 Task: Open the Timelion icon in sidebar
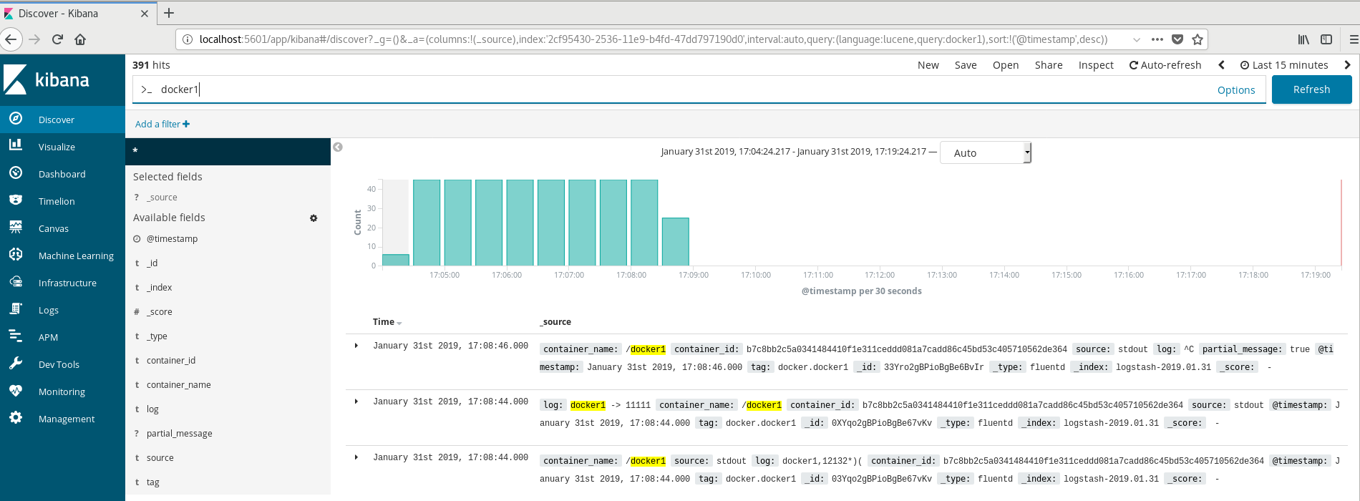[x=16, y=200]
